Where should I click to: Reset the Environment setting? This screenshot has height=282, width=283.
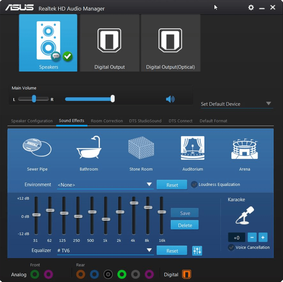pyautogui.click(x=172, y=185)
